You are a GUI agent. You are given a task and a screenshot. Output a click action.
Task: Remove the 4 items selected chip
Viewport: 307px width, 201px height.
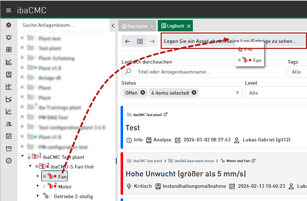click(194, 92)
